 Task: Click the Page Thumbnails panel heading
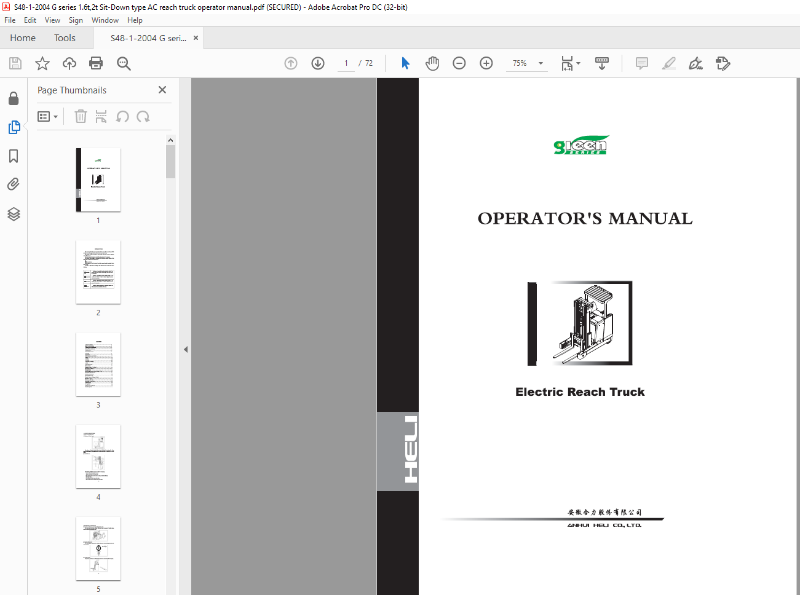pos(72,90)
